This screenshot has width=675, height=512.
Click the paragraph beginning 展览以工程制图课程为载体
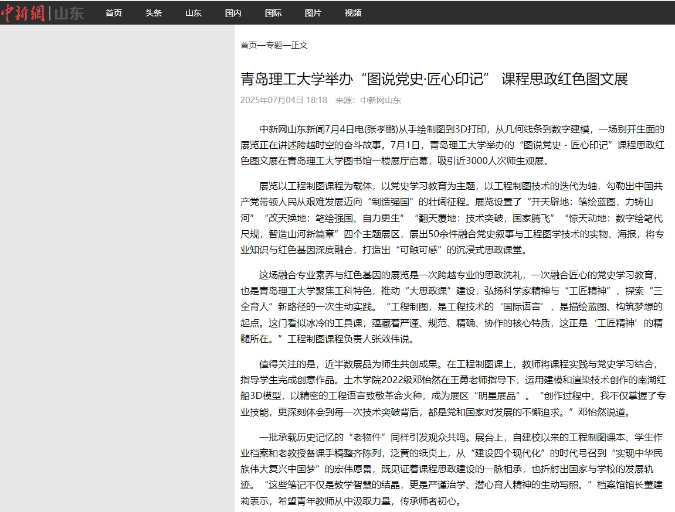[x=452, y=219]
